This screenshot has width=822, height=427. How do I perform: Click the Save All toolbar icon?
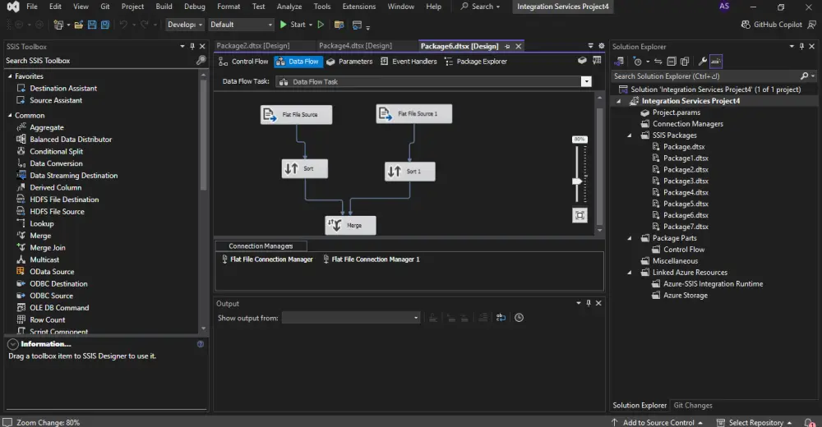[x=105, y=25]
